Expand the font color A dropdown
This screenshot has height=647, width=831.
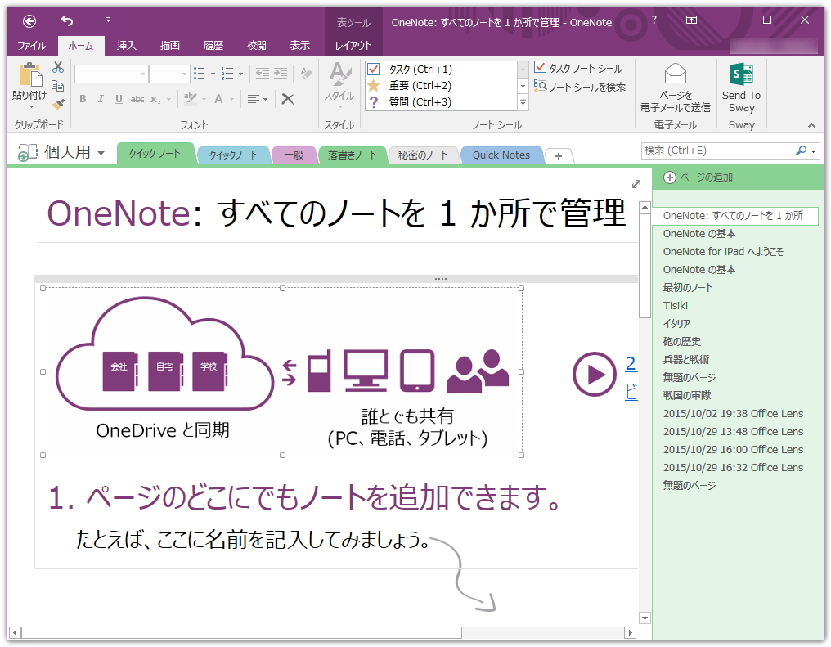tap(231, 98)
